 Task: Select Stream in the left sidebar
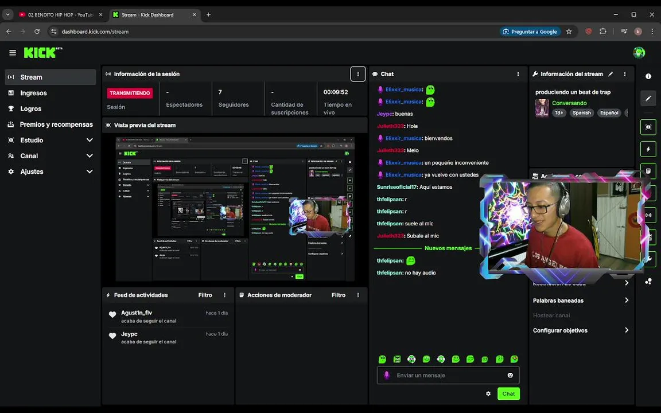click(50, 77)
